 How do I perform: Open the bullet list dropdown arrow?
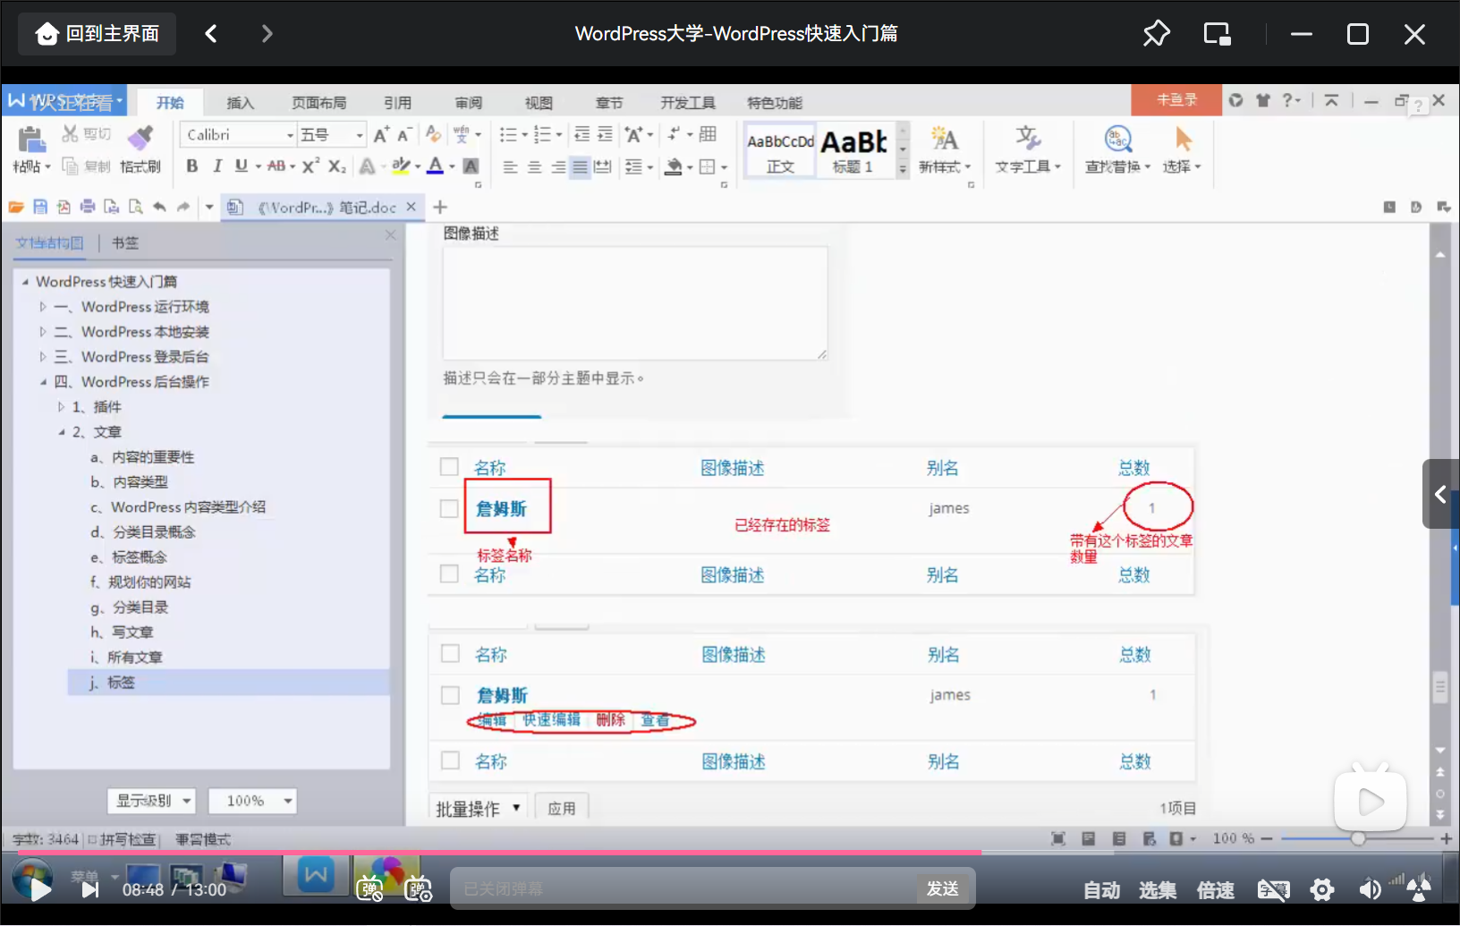523,135
